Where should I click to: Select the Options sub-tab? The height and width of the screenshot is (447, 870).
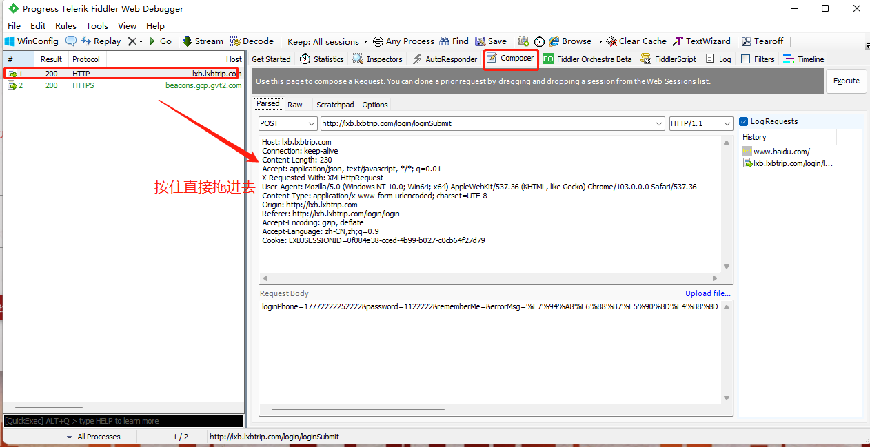[375, 105]
